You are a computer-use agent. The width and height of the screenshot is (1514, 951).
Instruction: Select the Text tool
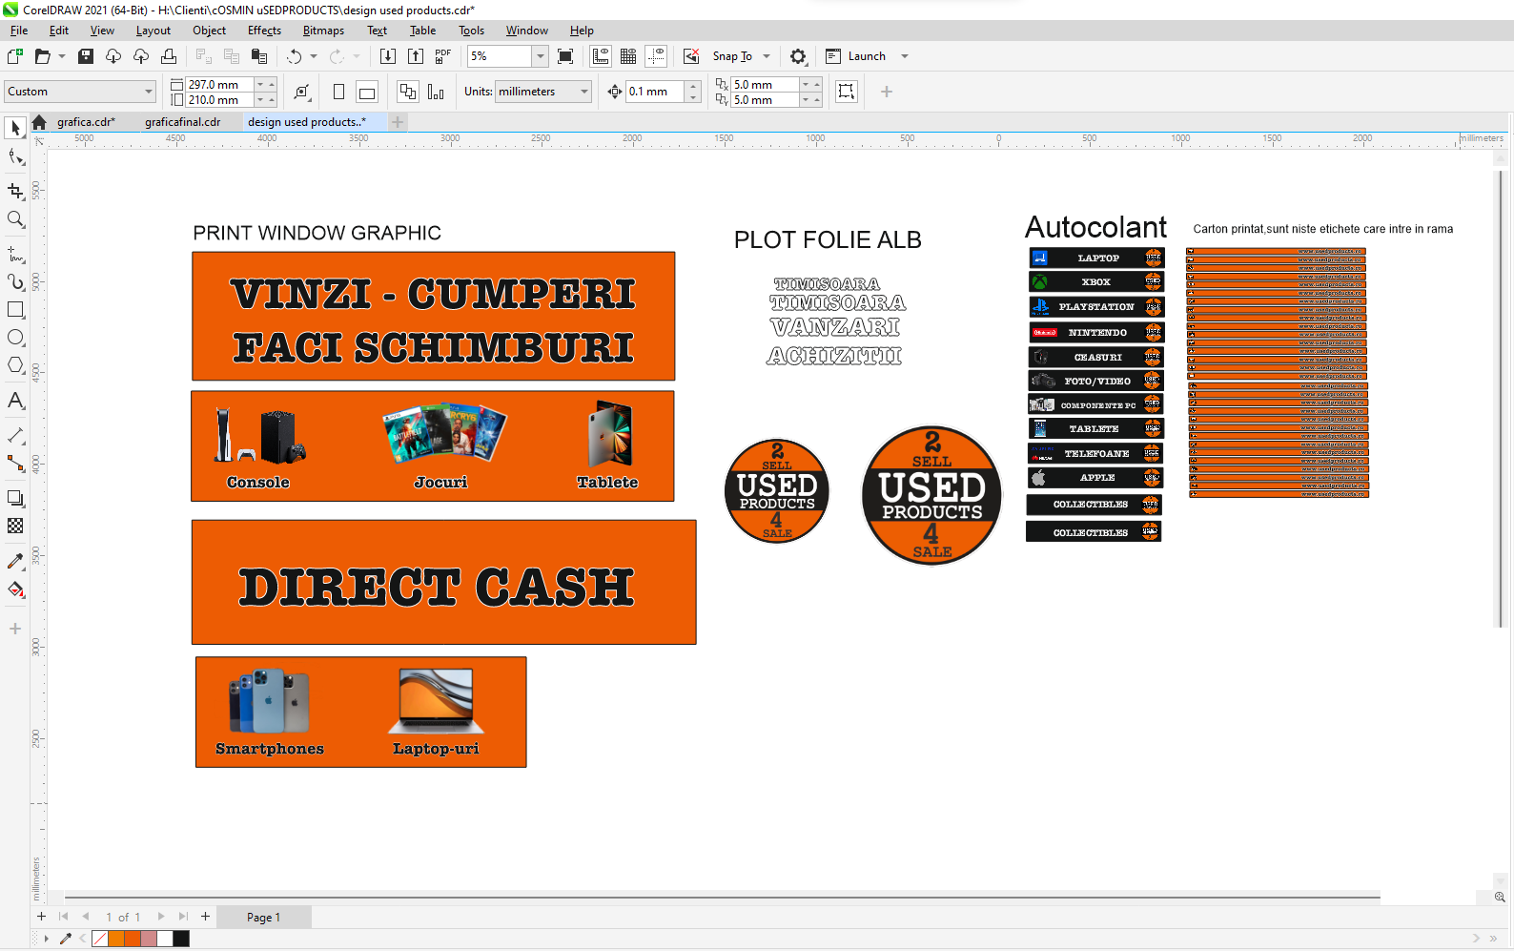click(x=15, y=401)
